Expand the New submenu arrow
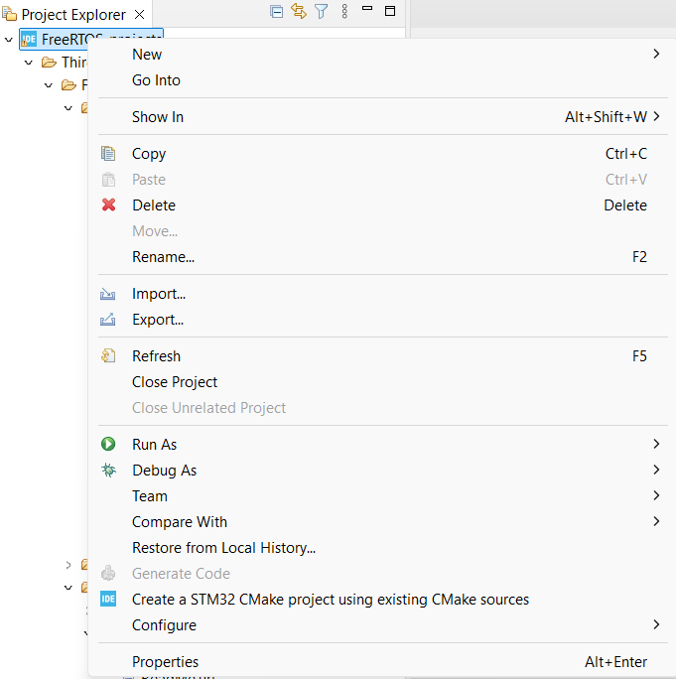The width and height of the screenshot is (676, 679). pos(656,55)
